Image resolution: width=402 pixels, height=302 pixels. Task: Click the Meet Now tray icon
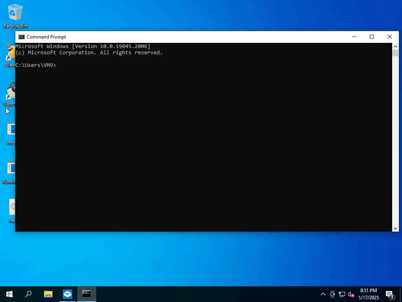click(x=333, y=294)
